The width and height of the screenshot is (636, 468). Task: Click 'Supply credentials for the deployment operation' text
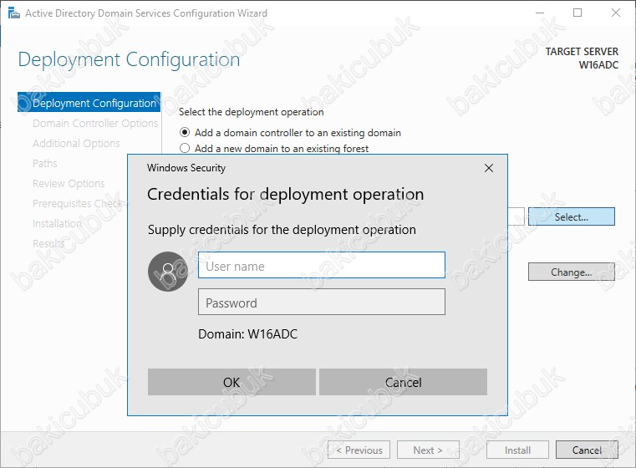point(282,230)
